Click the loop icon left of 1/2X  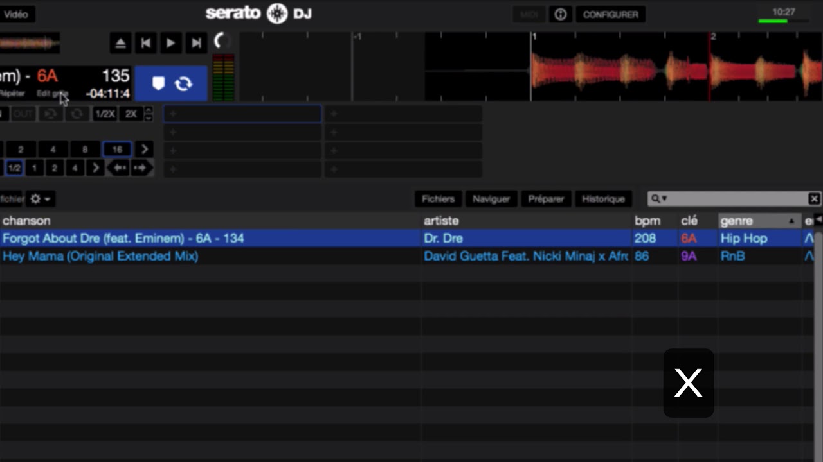[x=77, y=114]
